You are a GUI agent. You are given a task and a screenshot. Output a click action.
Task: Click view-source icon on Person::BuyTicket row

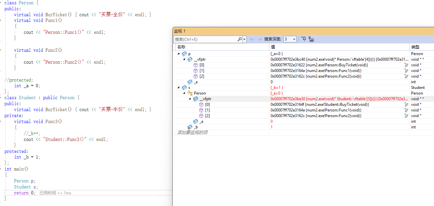[406, 65]
